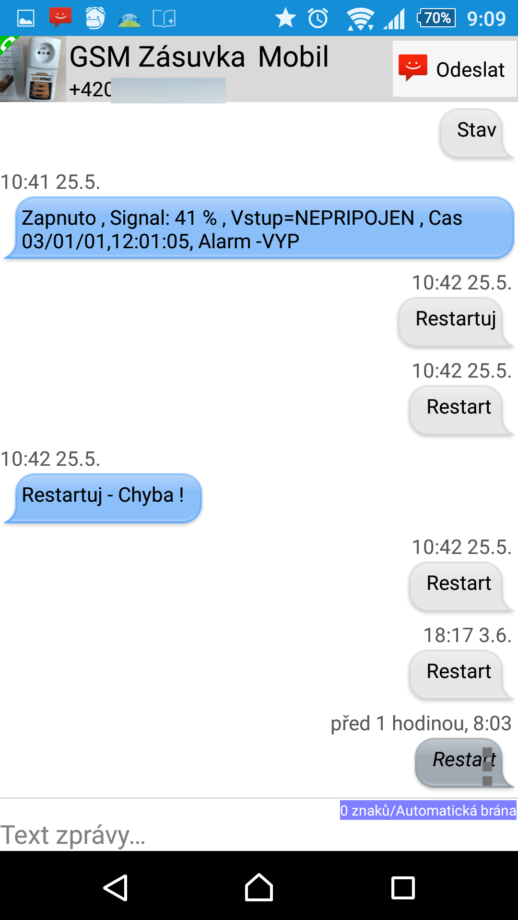Select the 'Stav' sent message bubble
The height and width of the screenshot is (920, 518).
tap(476, 134)
